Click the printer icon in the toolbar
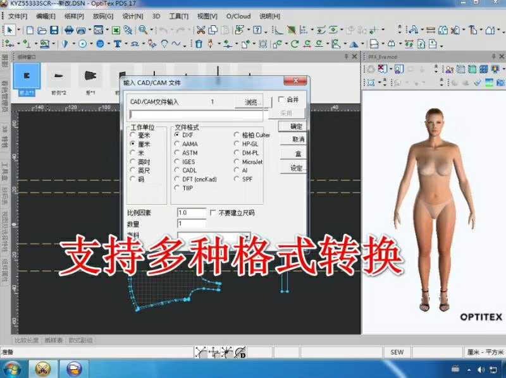506x378 pixels. 69,30
